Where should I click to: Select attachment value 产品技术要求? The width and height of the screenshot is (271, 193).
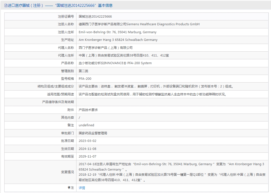[x=88, y=110]
